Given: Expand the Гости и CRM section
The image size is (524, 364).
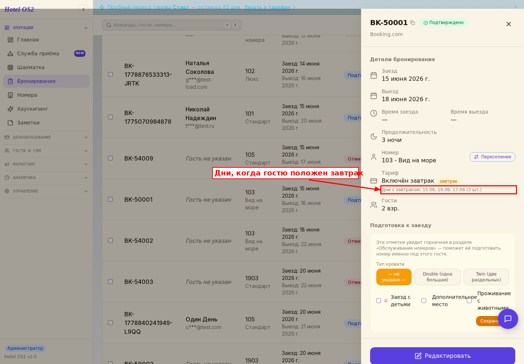Looking at the screenshot, I should 46,151.
